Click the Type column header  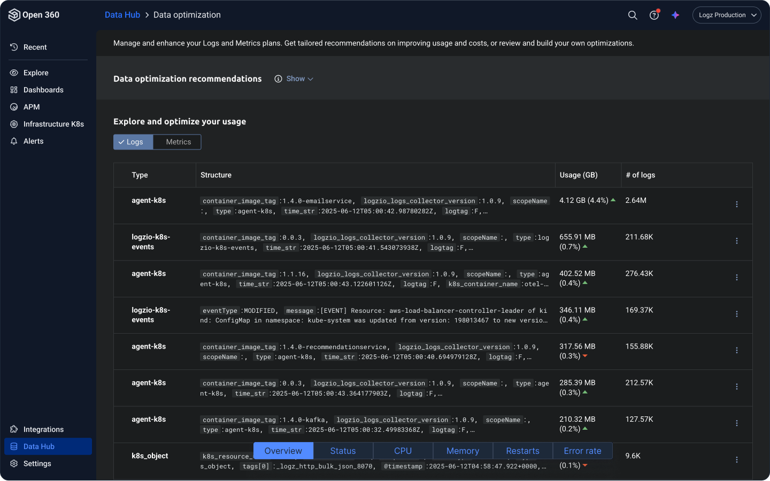(140, 175)
